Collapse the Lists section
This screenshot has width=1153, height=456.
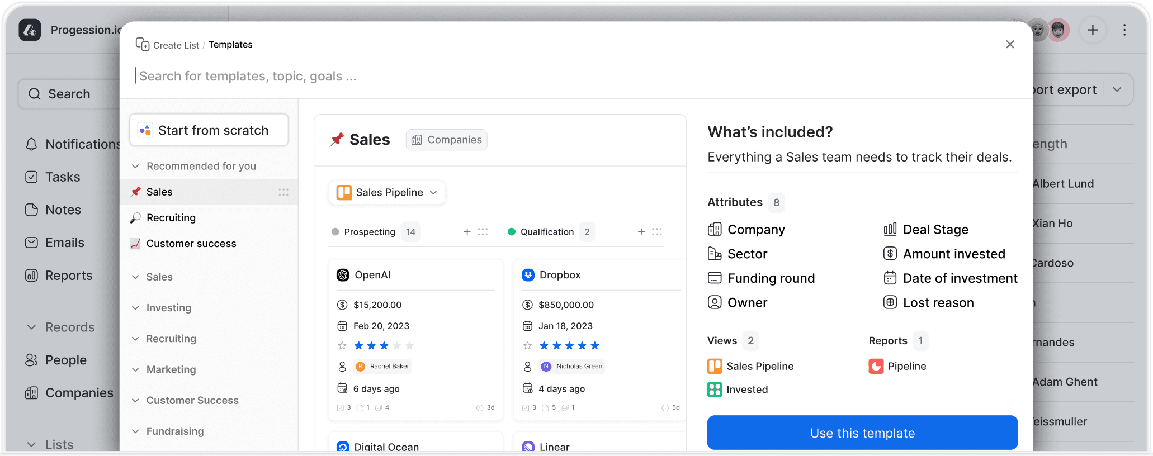click(31, 445)
